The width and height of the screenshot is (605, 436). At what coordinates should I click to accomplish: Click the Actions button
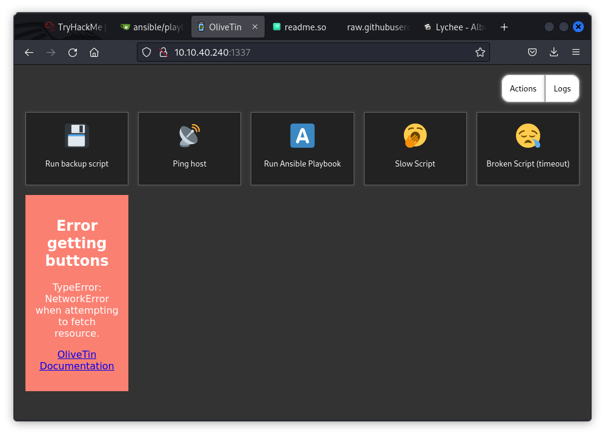[x=523, y=88]
